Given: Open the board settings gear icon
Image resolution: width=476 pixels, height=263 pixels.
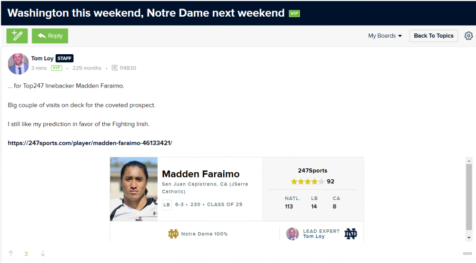Looking at the screenshot, I should (468, 36).
